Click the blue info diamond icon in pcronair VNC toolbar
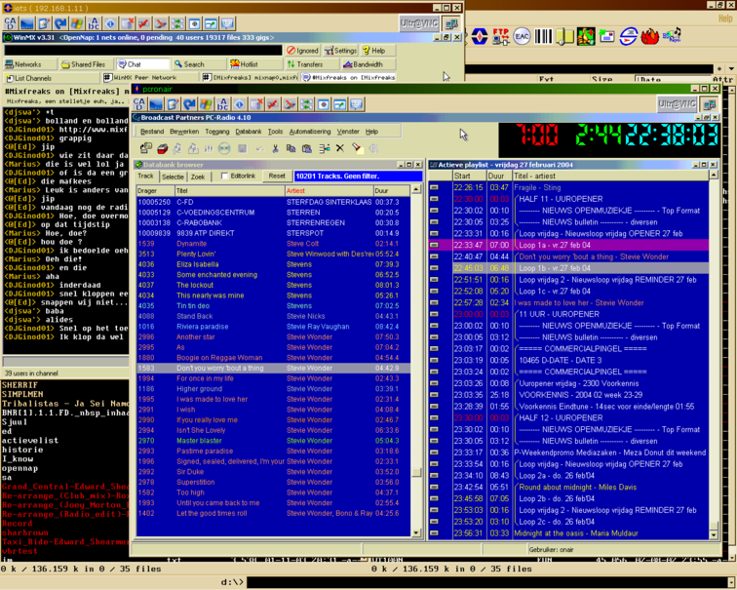Image resolution: width=737 pixels, height=590 pixels. click(x=239, y=104)
